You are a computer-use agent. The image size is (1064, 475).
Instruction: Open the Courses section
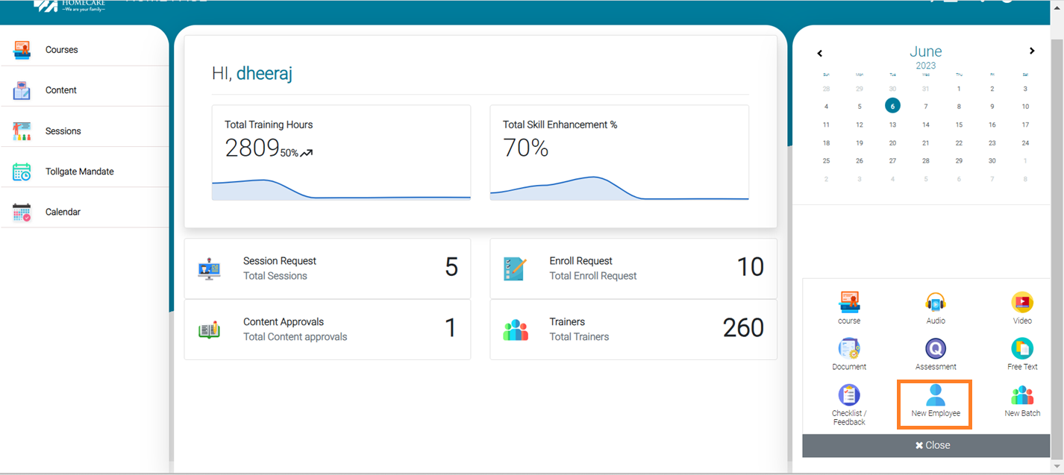pos(61,50)
